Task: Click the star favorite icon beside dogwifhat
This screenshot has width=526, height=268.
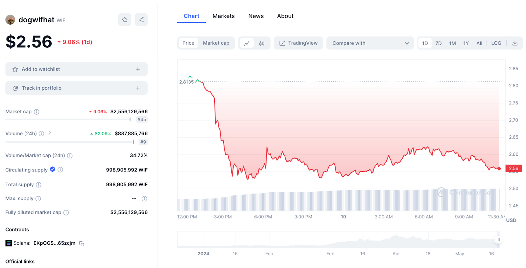Action: click(x=125, y=20)
